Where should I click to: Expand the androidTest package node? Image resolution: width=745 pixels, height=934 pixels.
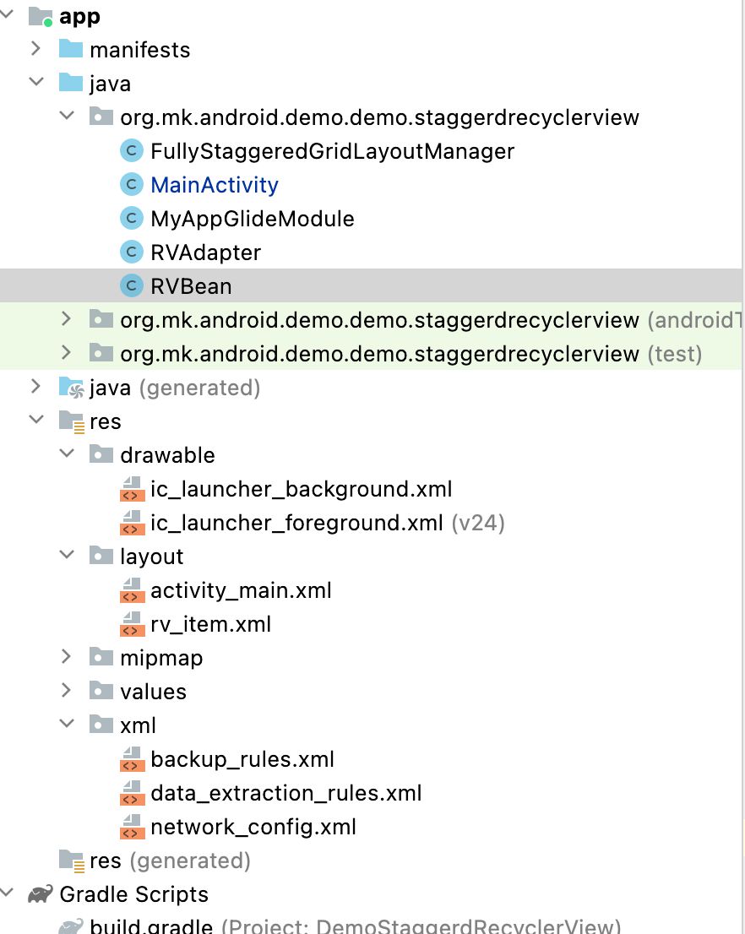pos(67,320)
